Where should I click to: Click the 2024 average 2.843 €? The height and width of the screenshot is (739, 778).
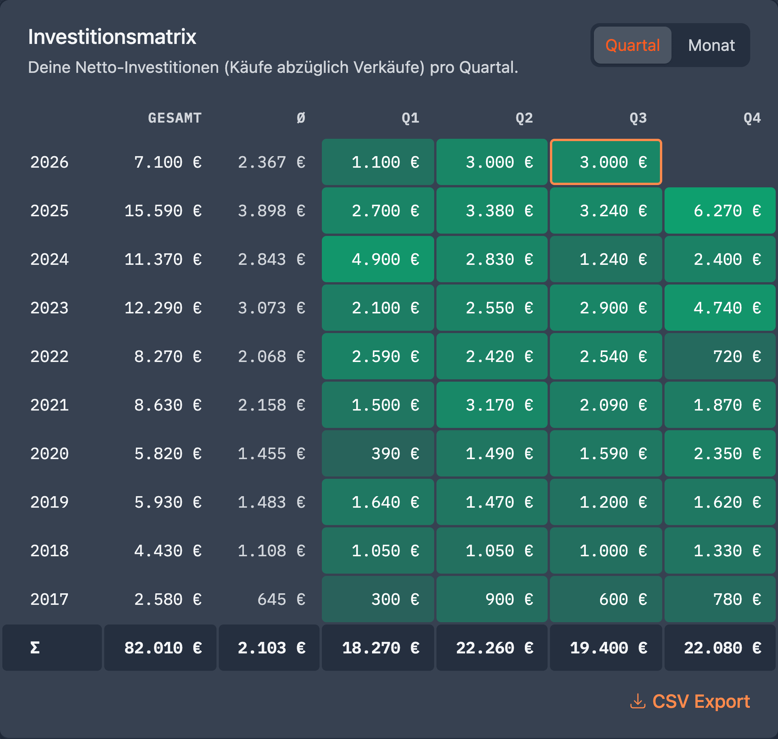click(x=271, y=259)
